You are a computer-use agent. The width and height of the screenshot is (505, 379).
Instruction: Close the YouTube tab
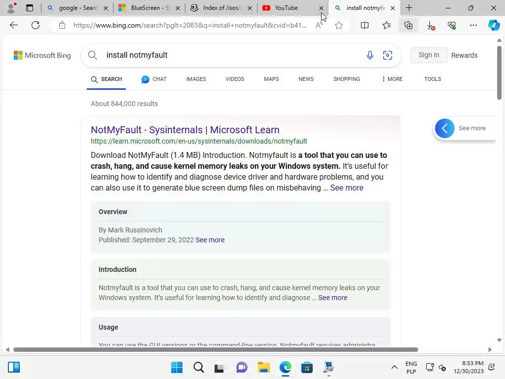pyautogui.click(x=321, y=8)
